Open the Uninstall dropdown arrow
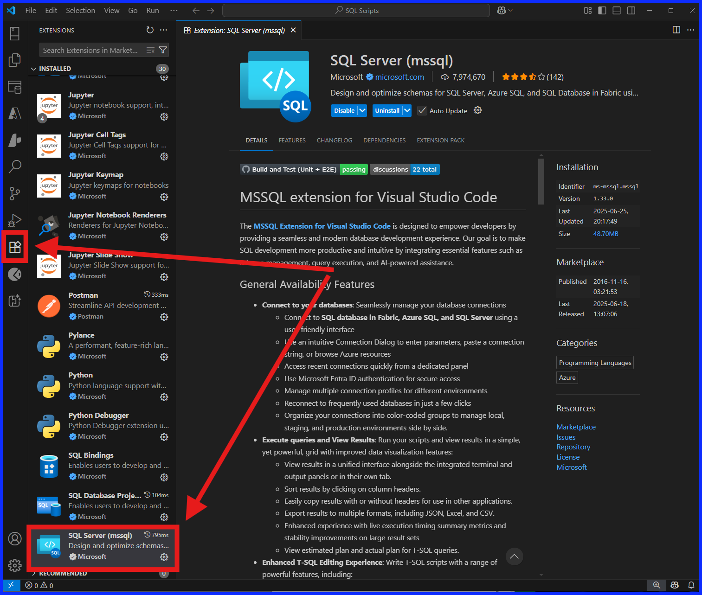 click(x=407, y=110)
